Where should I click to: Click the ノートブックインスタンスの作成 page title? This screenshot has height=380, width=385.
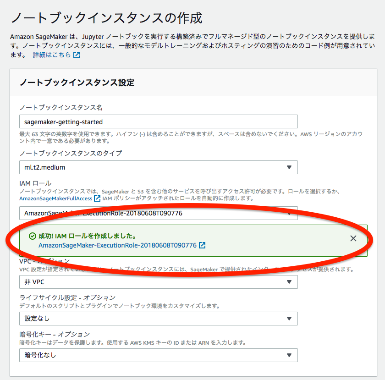(x=107, y=18)
